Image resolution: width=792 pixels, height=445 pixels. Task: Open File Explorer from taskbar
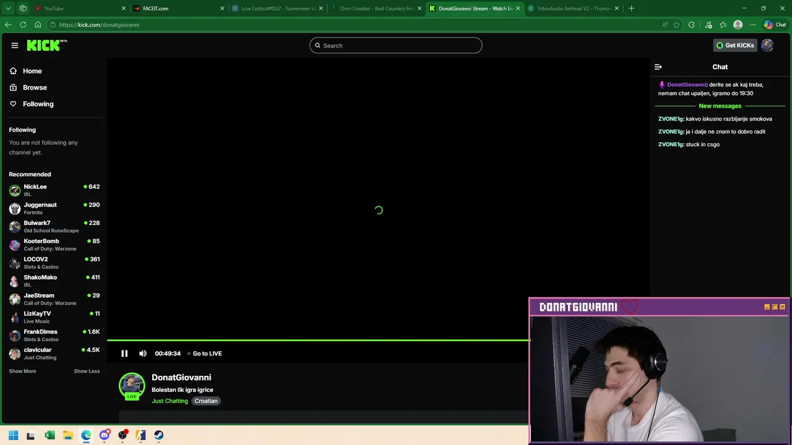pos(68,435)
